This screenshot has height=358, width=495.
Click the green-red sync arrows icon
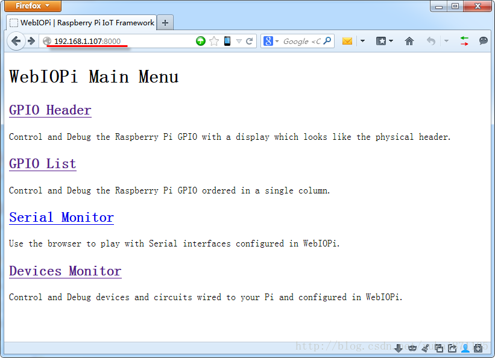[x=464, y=41]
